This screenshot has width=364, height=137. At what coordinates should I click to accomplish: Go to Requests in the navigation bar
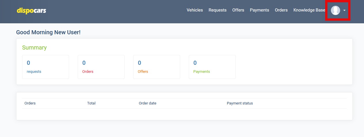click(x=217, y=10)
